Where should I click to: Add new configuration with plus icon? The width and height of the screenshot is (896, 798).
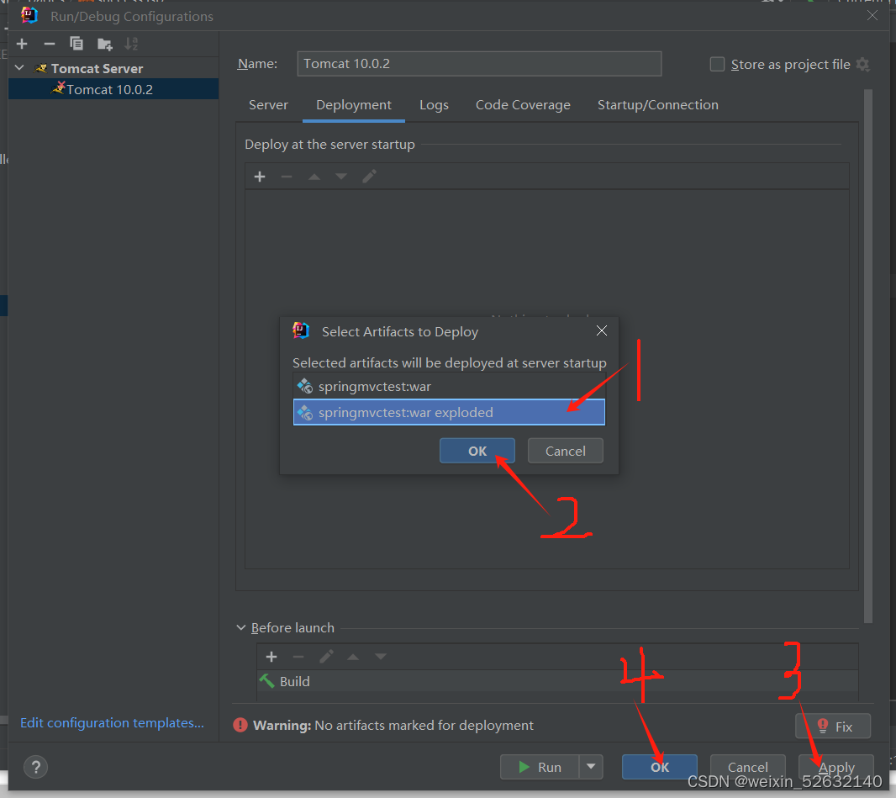pyautogui.click(x=22, y=44)
